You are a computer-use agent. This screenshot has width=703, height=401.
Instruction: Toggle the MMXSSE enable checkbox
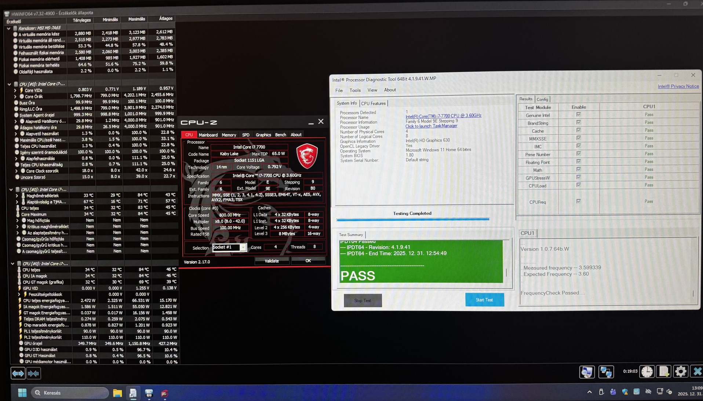[x=579, y=138]
